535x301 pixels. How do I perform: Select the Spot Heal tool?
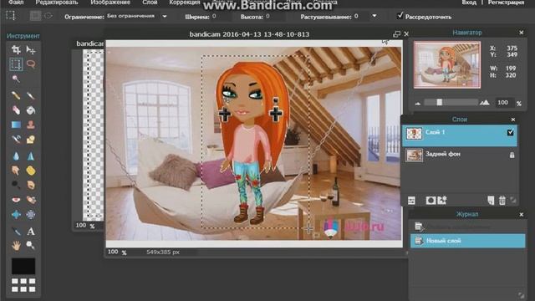(x=31, y=200)
